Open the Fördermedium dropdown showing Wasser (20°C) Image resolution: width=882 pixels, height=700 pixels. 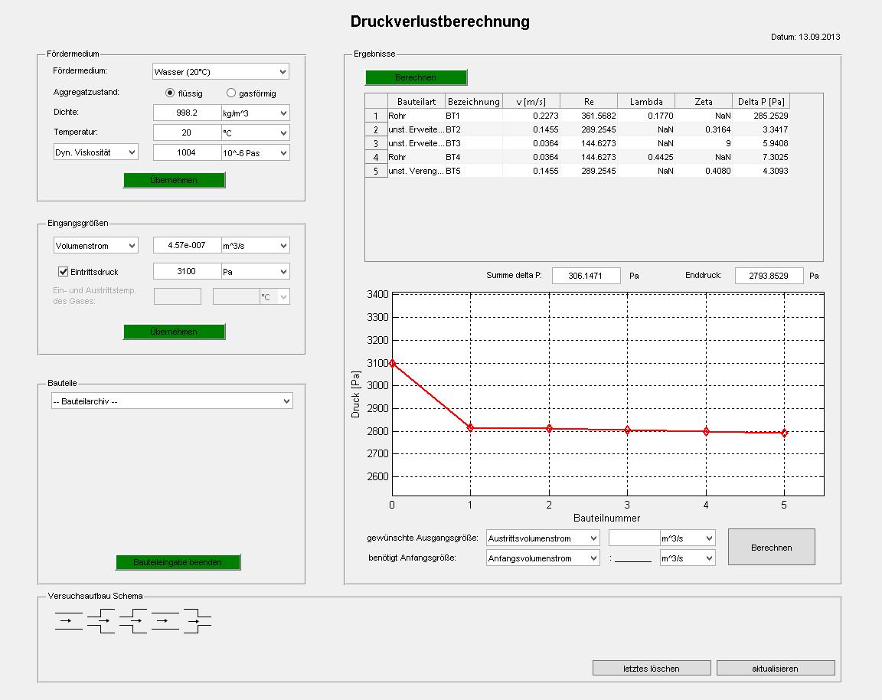pyautogui.click(x=220, y=72)
